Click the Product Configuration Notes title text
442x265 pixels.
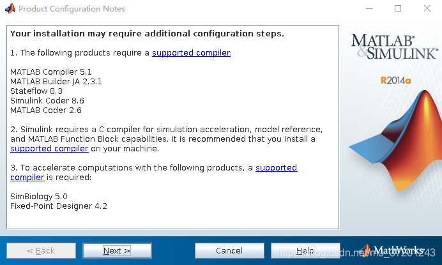click(72, 9)
